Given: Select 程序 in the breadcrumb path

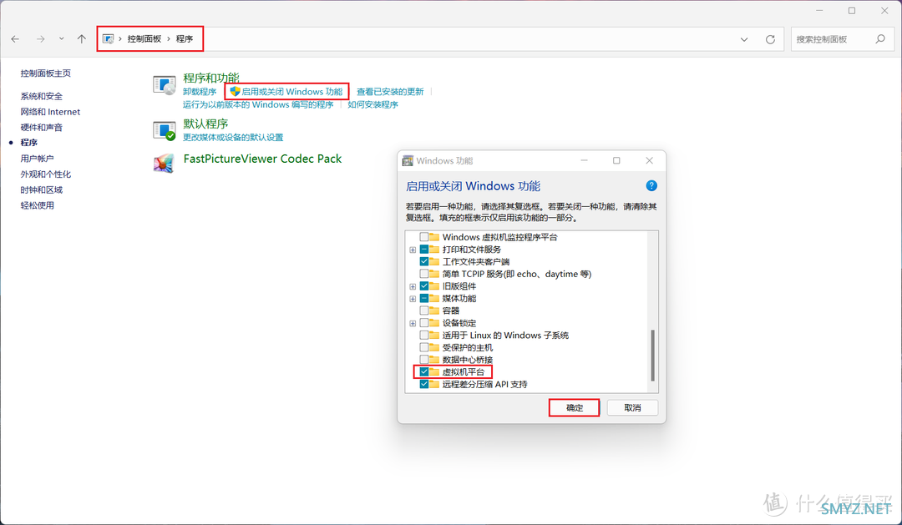Looking at the screenshot, I should pos(184,39).
